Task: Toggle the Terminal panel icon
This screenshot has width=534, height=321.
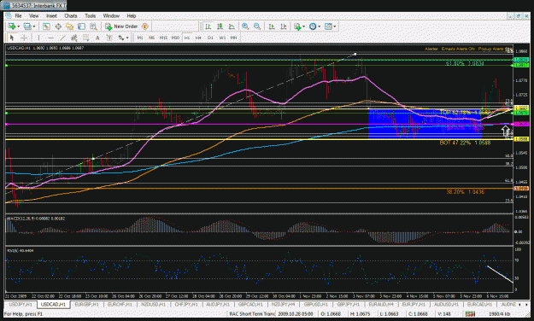Action: 81,26
